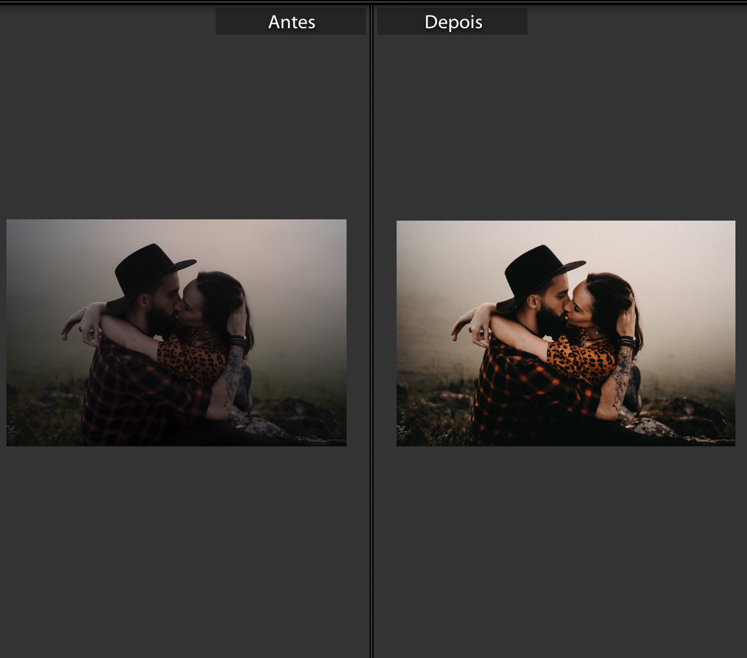Viewport: 747px width, 658px height.
Task: Click the tattooed forearm in Depois photo
Action: 621,380
